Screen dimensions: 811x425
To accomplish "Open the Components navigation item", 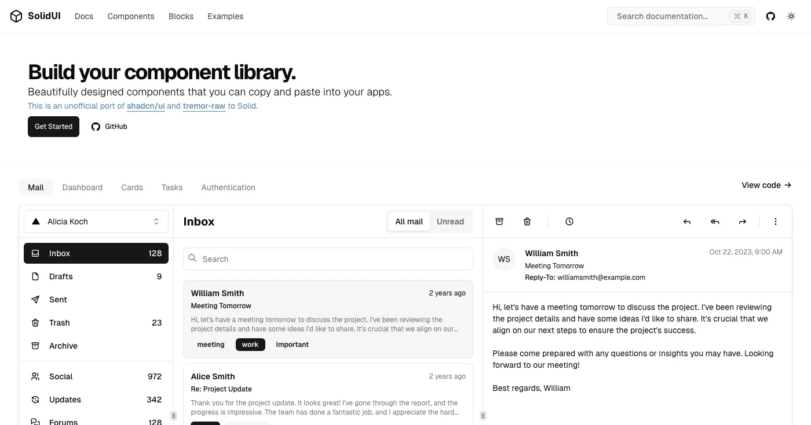I will point(131,16).
